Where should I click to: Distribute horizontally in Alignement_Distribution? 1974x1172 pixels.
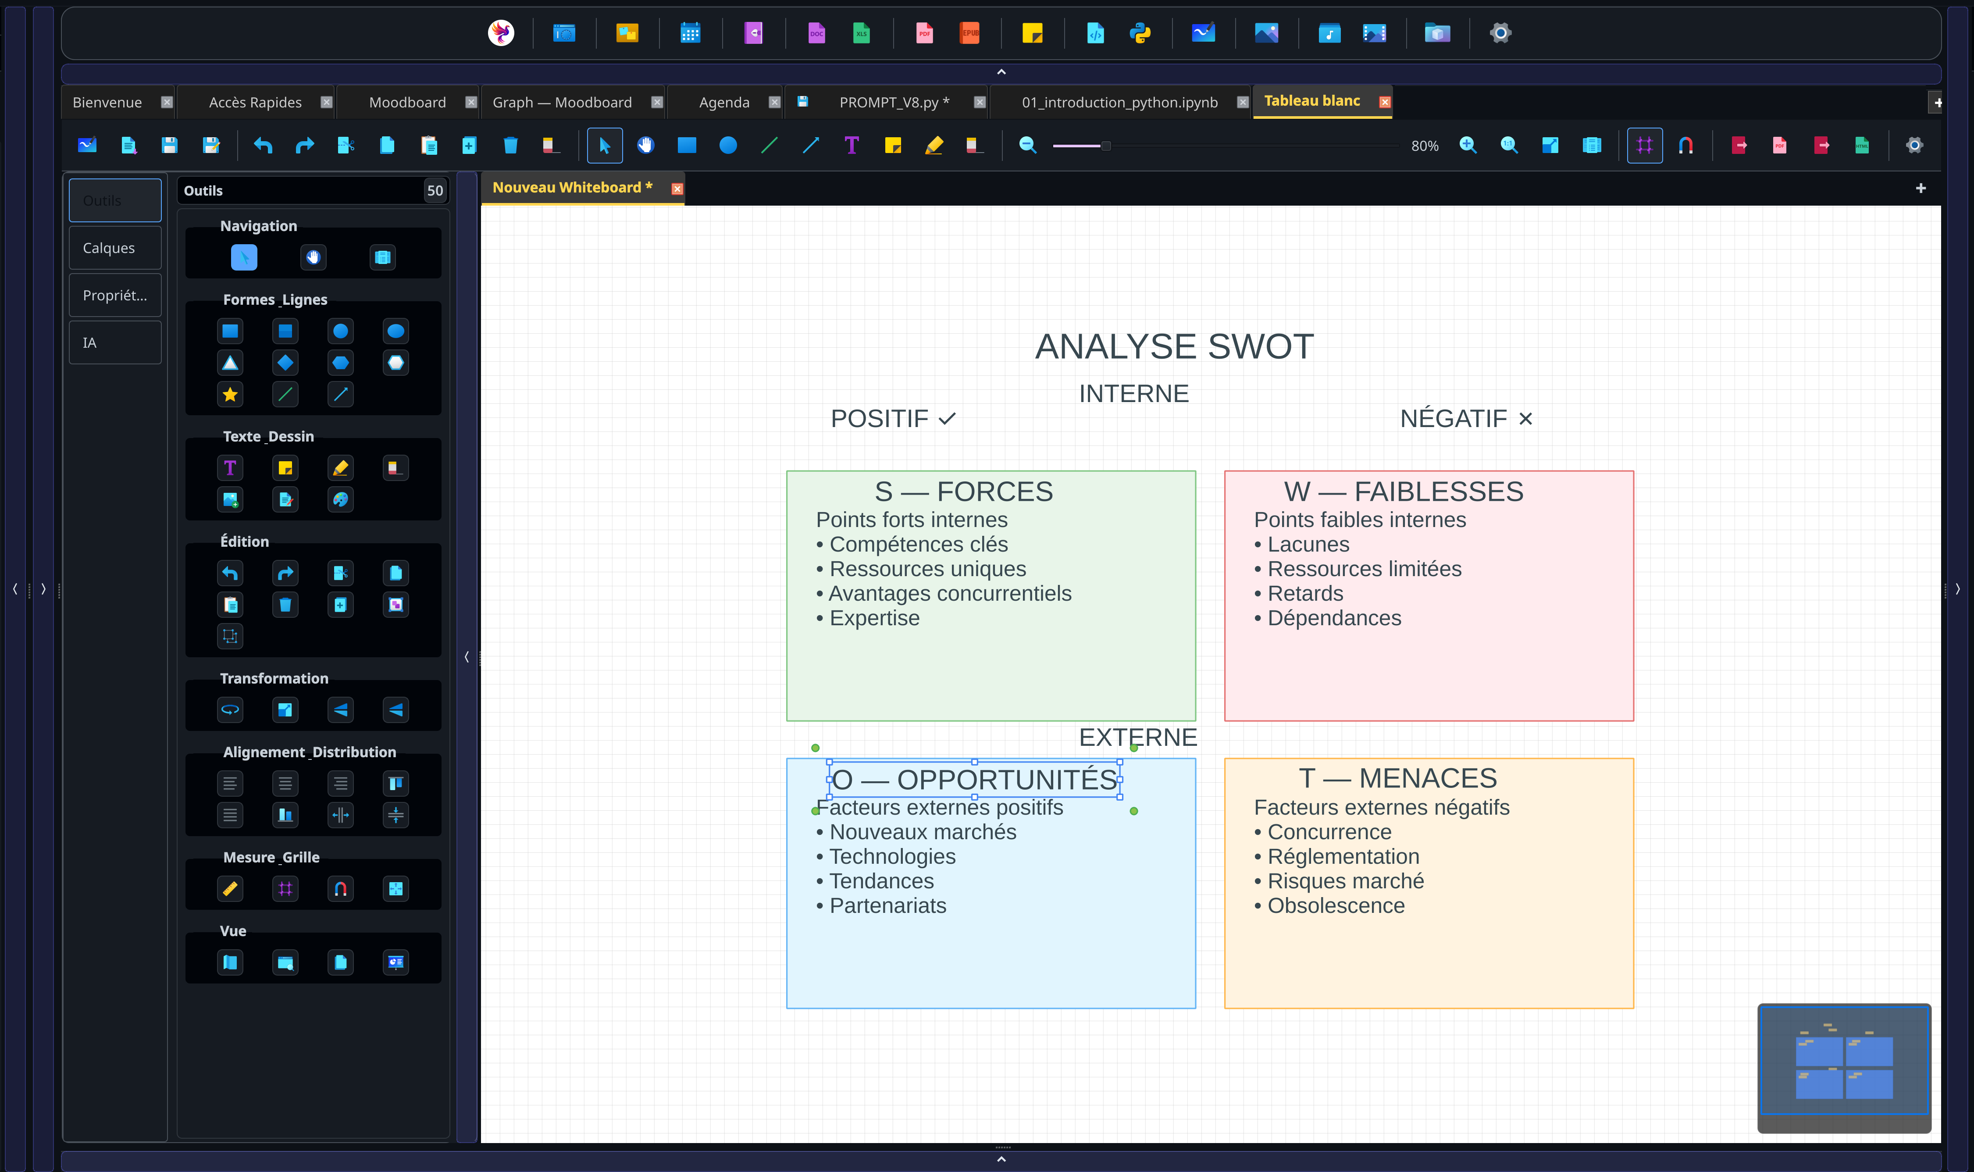tap(340, 815)
